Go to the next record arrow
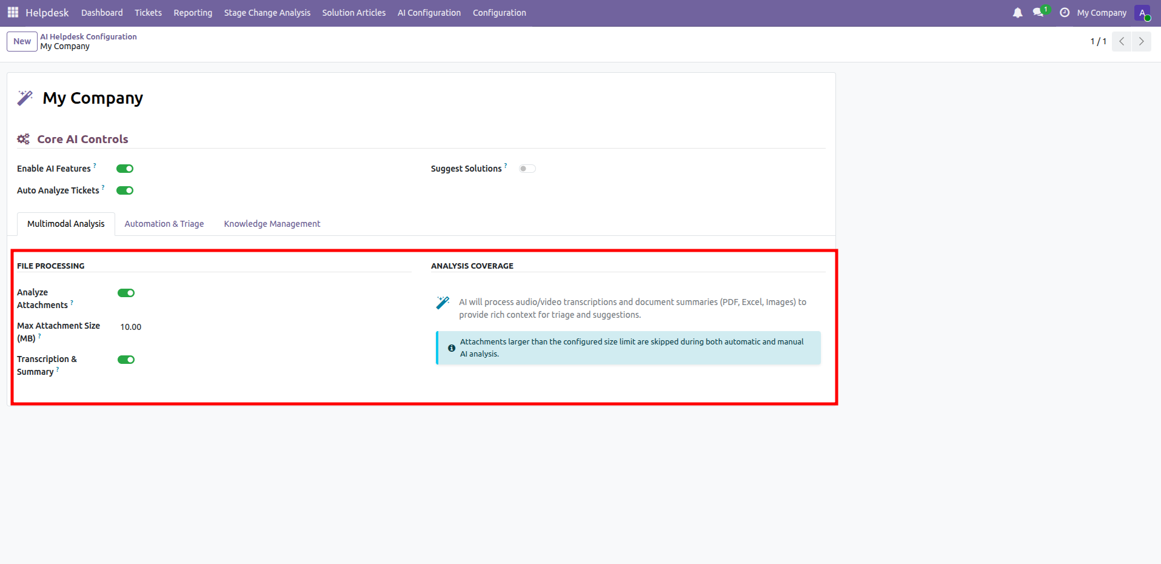 coord(1141,41)
